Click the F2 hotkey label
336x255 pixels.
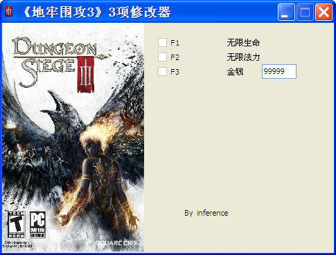pos(175,57)
